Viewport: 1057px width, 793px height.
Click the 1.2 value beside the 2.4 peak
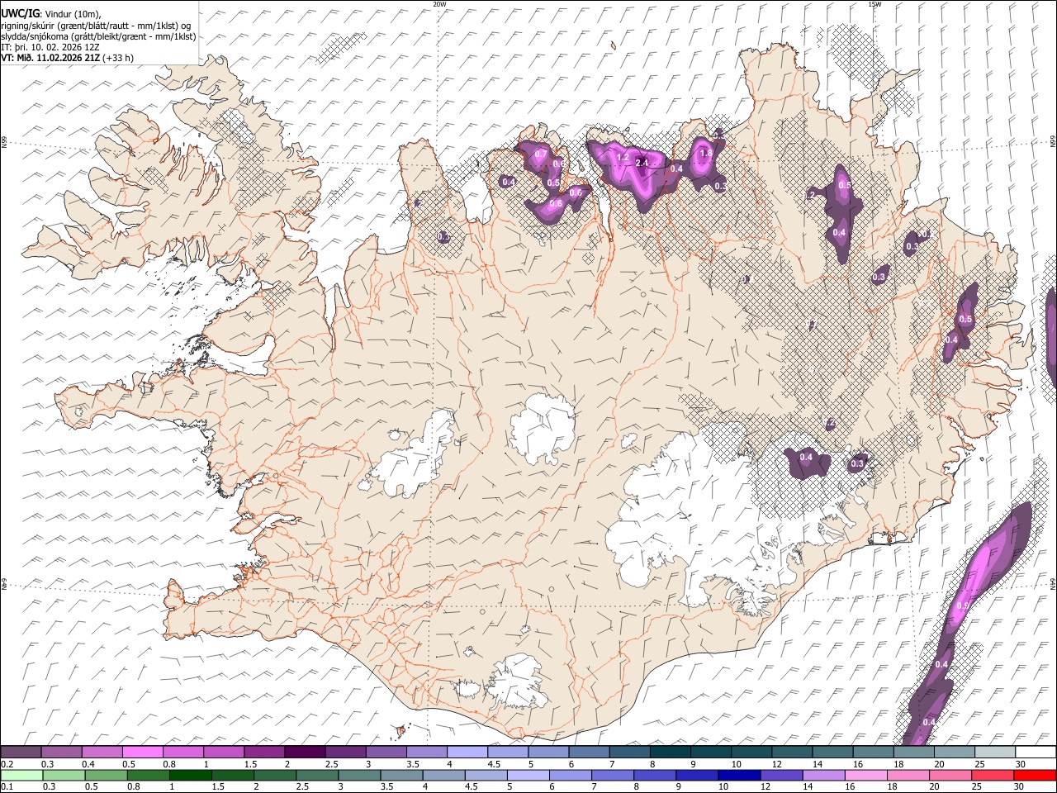pyautogui.click(x=623, y=157)
